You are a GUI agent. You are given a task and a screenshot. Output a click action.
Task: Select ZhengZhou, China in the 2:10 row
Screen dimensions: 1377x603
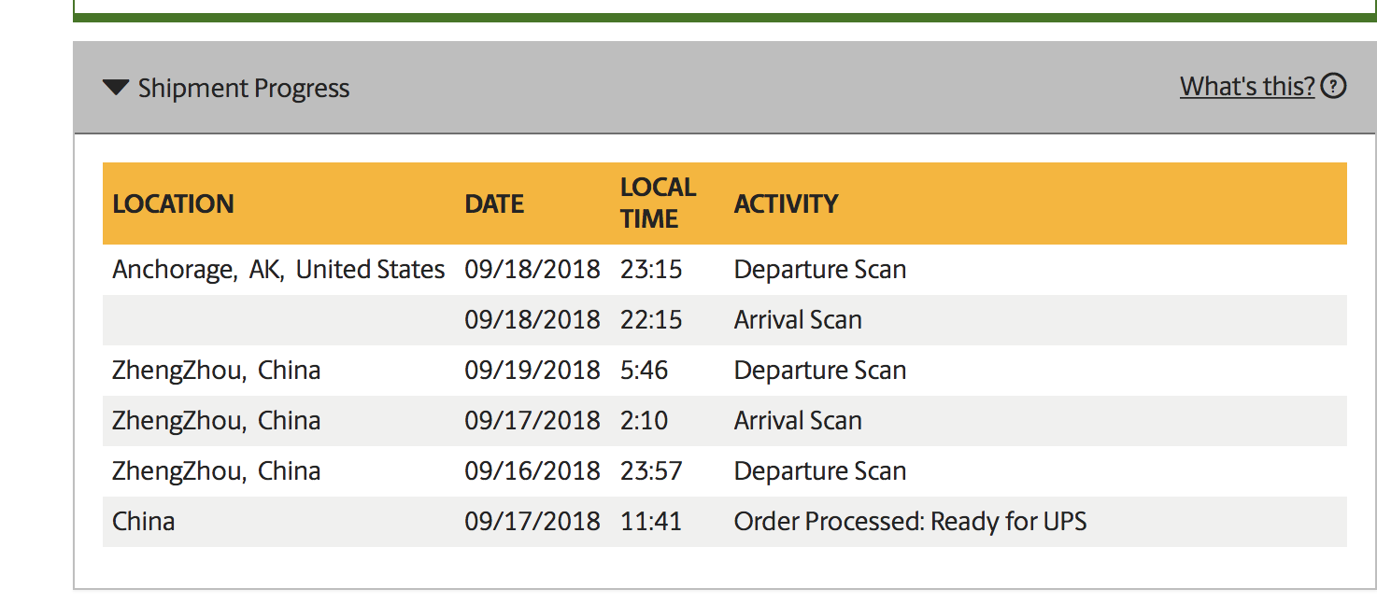(217, 421)
